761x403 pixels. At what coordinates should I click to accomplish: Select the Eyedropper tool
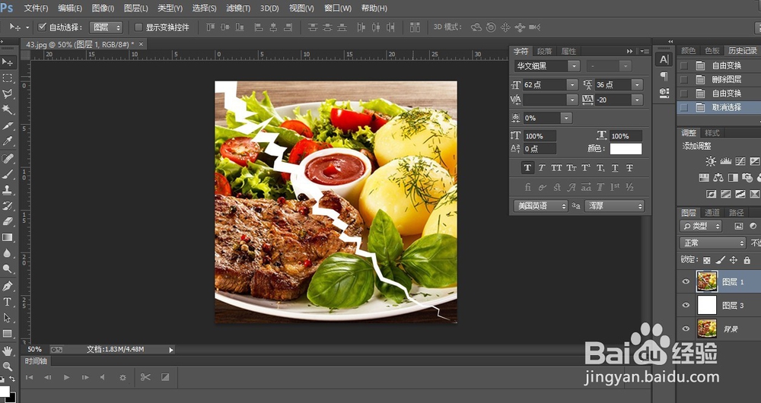tap(8, 141)
